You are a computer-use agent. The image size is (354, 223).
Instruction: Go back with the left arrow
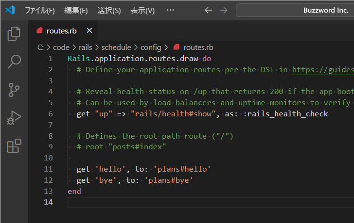[208, 10]
